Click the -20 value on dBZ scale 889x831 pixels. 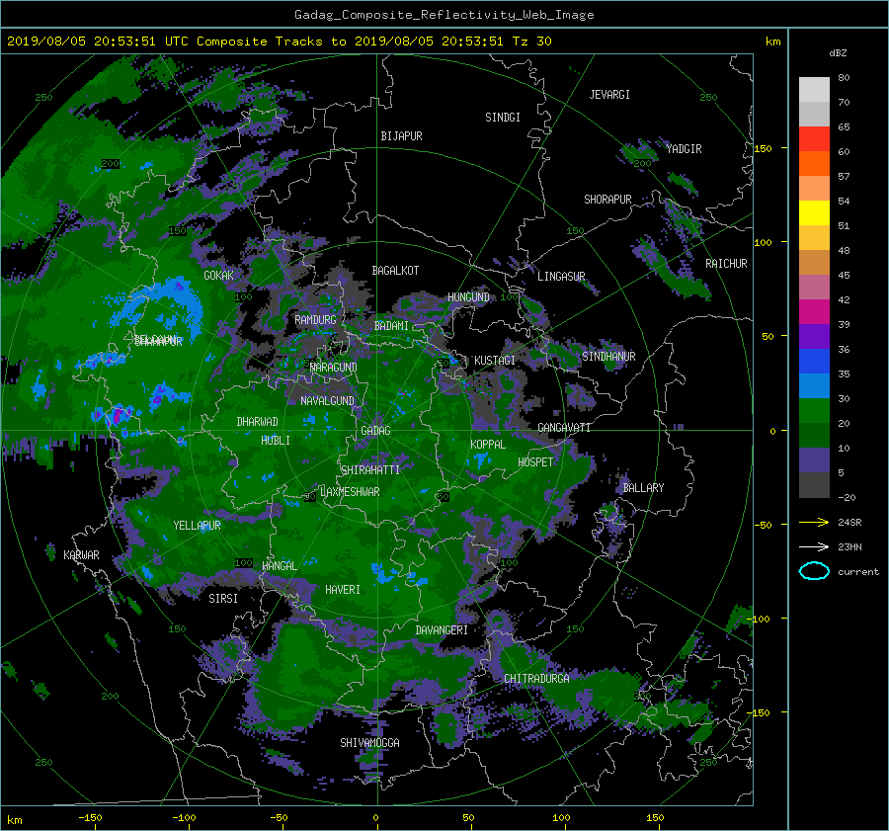847,497
